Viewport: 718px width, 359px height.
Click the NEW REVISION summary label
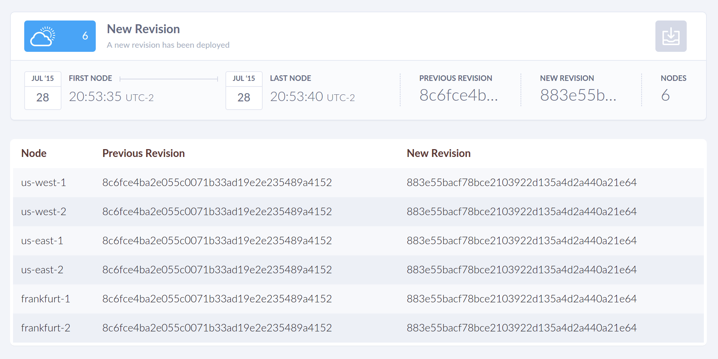567,78
